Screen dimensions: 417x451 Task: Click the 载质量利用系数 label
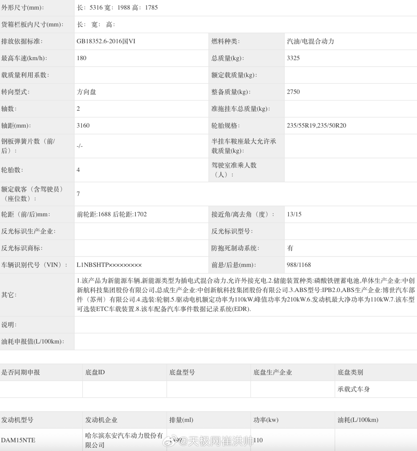point(25,75)
